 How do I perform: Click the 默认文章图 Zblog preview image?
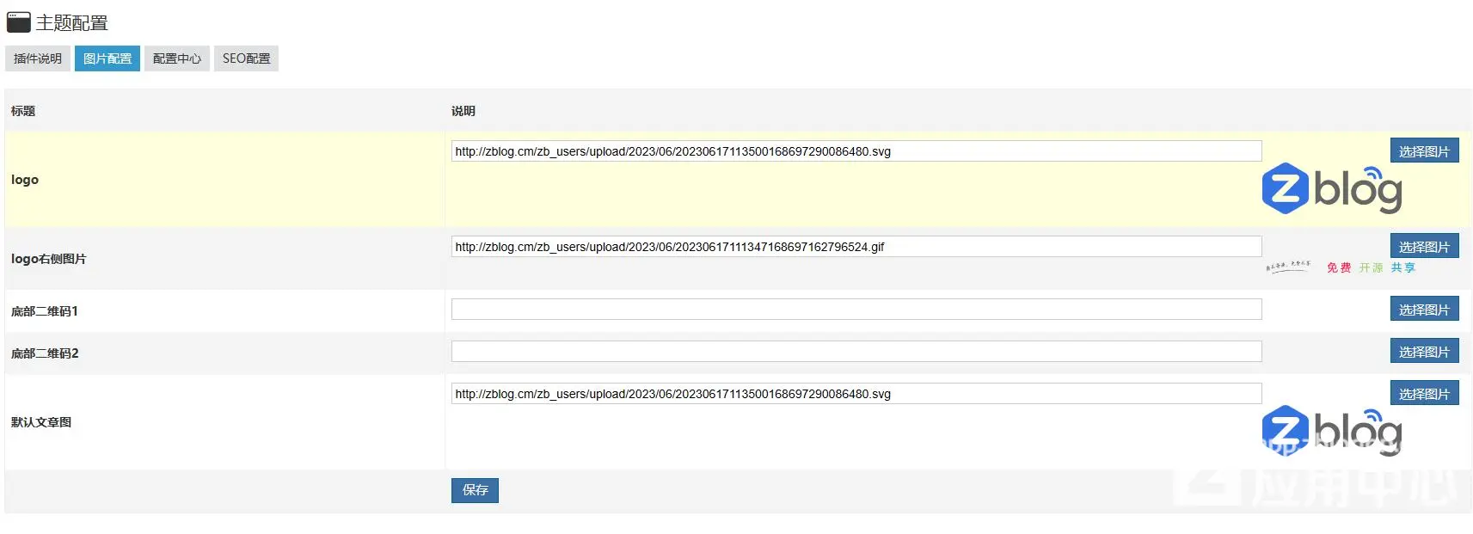tap(1331, 431)
